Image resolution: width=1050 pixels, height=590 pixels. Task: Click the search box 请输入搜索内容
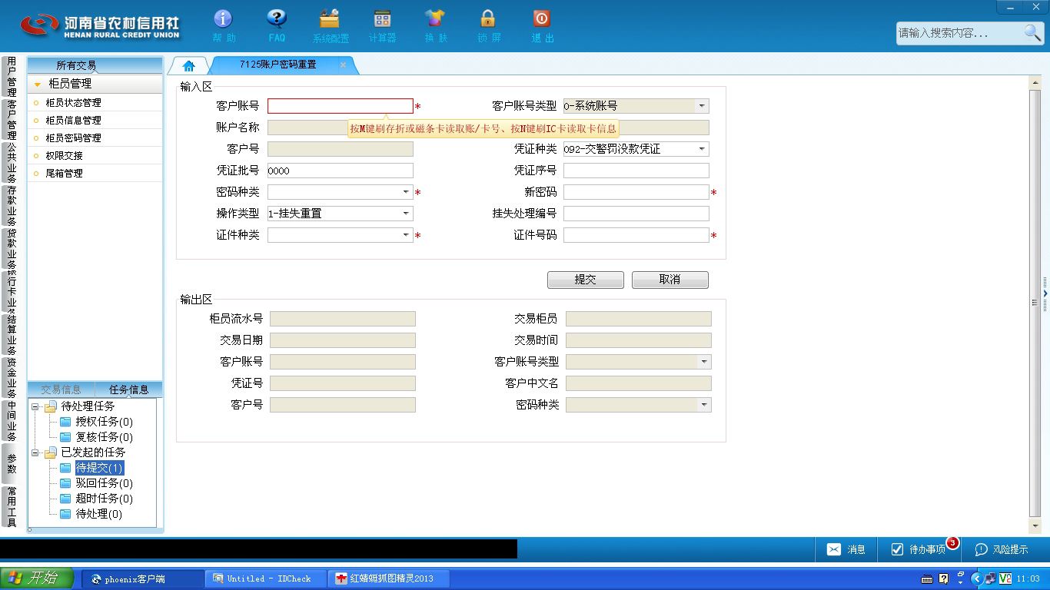coord(959,33)
